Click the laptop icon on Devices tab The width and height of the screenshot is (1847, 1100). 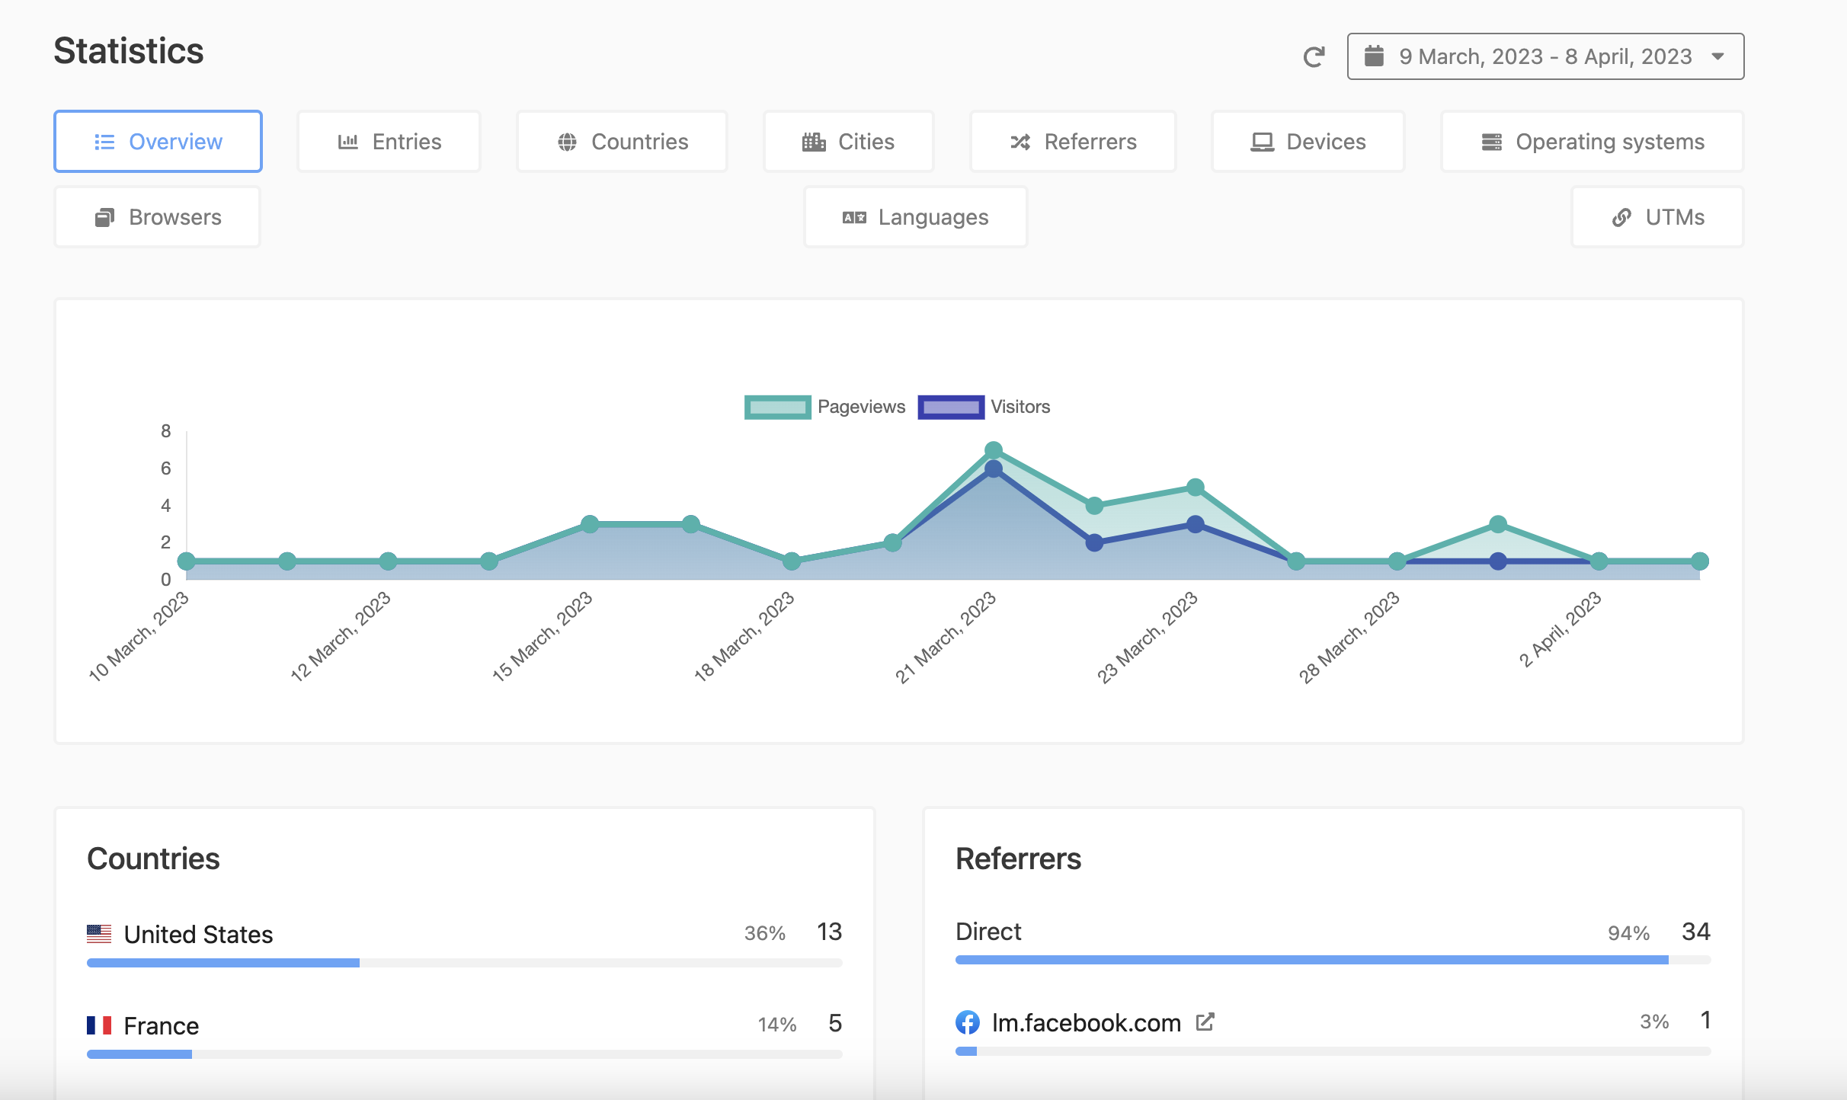[1262, 142]
